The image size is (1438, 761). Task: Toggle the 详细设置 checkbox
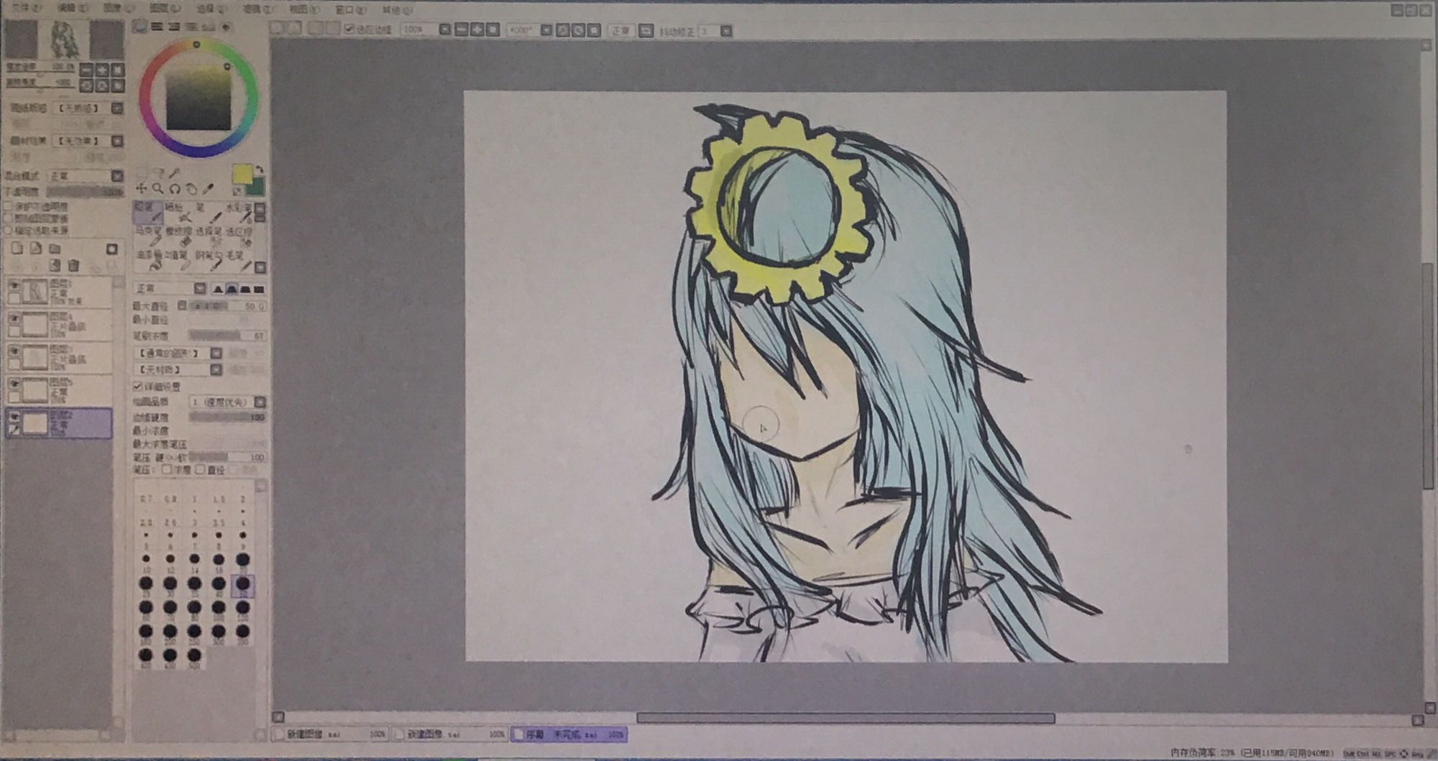pos(138,386)
